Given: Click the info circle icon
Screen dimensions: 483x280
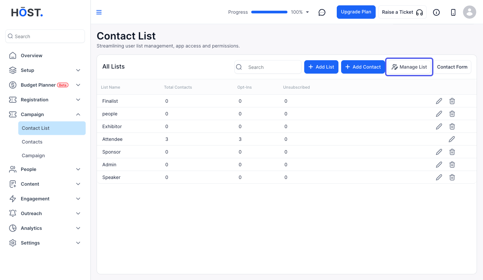Looking at the screenshot, I should click(x=436, y=12).
